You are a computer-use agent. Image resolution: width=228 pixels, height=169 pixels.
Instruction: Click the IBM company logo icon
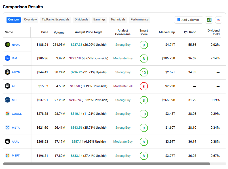coord(8,58)
